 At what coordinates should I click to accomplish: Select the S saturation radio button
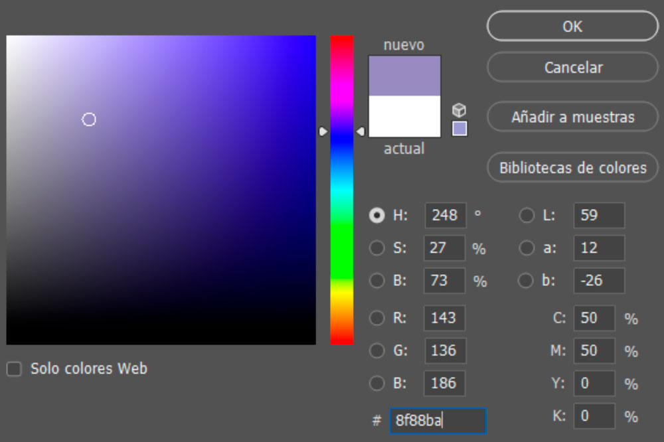377,248
